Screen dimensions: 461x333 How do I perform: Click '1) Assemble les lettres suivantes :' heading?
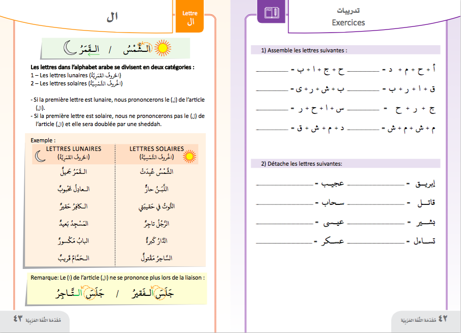pyautogui.click(x=304, y=50)
